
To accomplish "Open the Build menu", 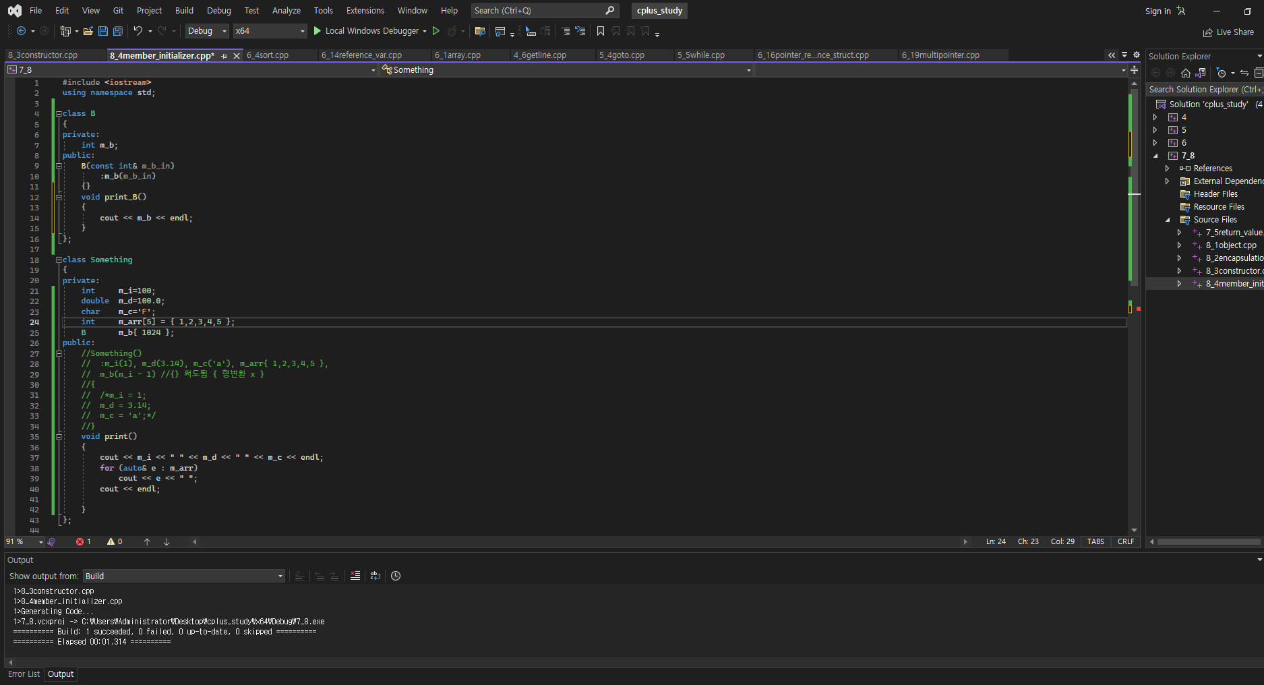I will [184, 11].
